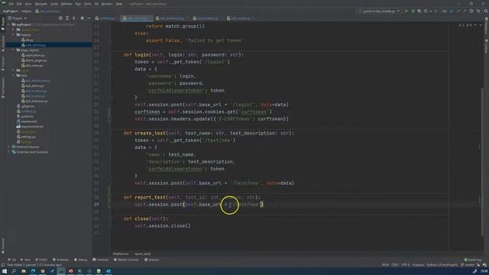Open Microsoft Edge from taskbar
Viewport: 489px width, 275px height.
pos(33,271)
